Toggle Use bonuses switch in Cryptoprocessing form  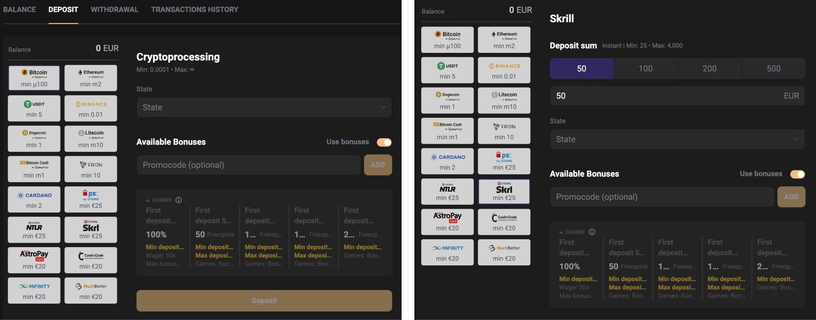pyautogui.click(x=384, y=142)
